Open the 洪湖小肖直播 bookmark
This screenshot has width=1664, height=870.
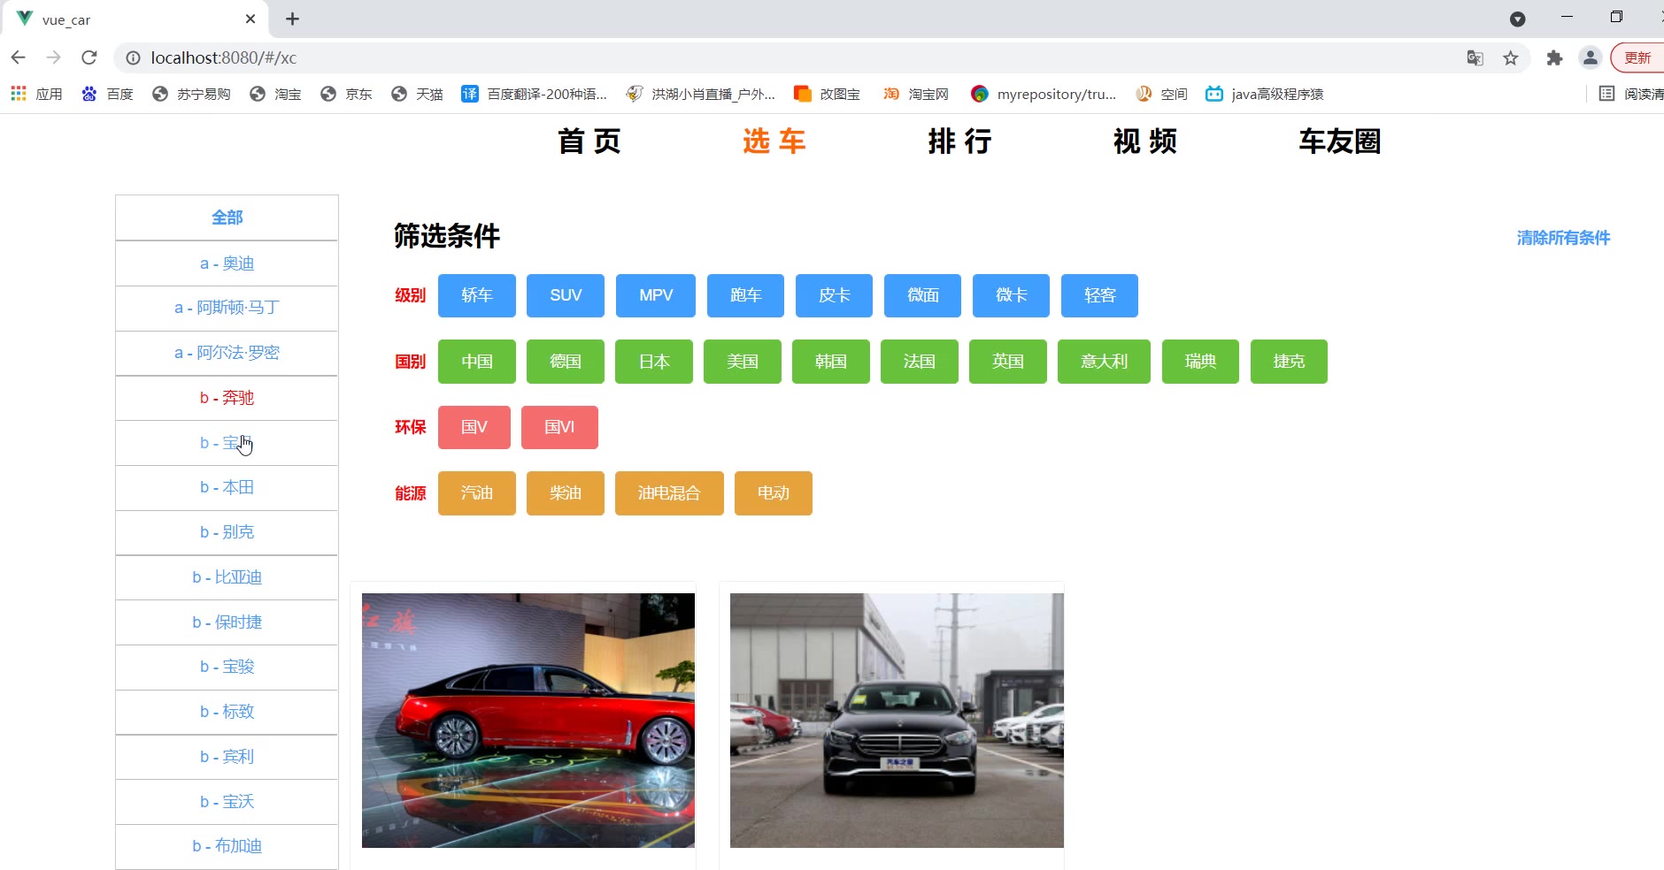700,94
